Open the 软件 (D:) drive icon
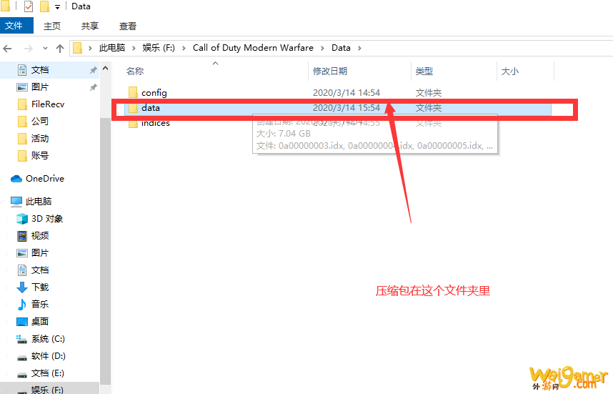The image size is (613, 394). pyautogui.click(x=22, y=358)
